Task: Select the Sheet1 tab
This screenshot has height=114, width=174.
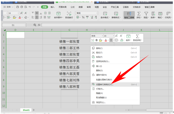Action: (26, 110)
